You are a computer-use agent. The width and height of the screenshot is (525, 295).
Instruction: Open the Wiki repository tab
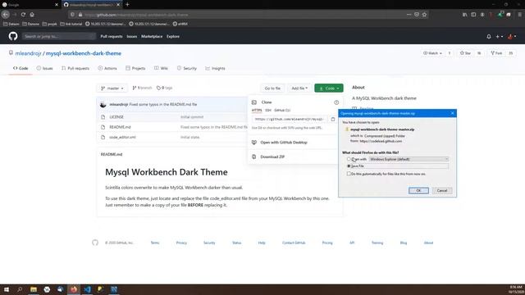pyautogui.click(x=161, y=68)
